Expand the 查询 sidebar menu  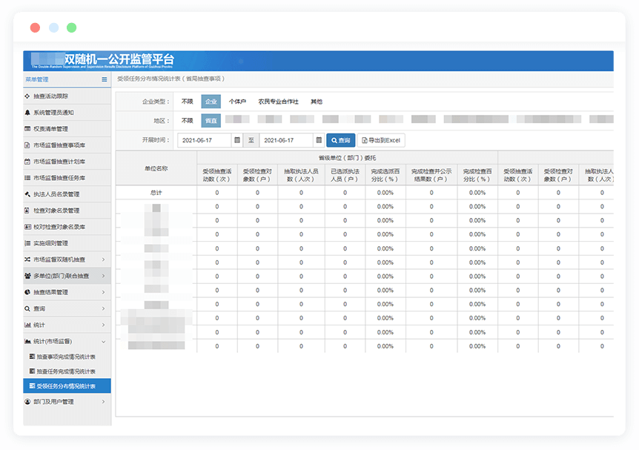point(67,308)
